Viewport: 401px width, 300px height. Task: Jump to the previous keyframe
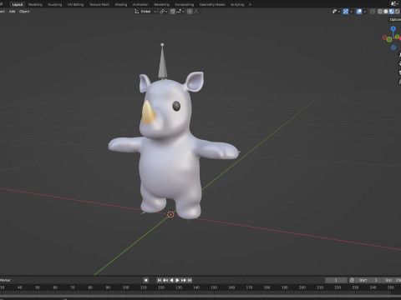point(165,280)
